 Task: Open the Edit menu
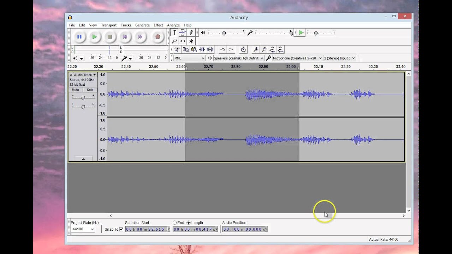click(82, 25)
